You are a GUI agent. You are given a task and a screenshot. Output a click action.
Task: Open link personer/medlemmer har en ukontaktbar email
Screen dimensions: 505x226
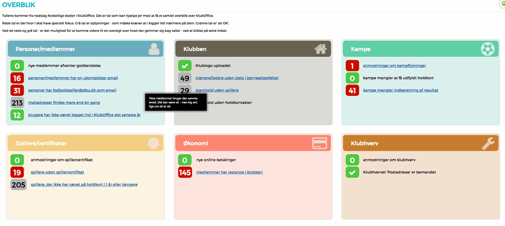(x=73, y=78)
